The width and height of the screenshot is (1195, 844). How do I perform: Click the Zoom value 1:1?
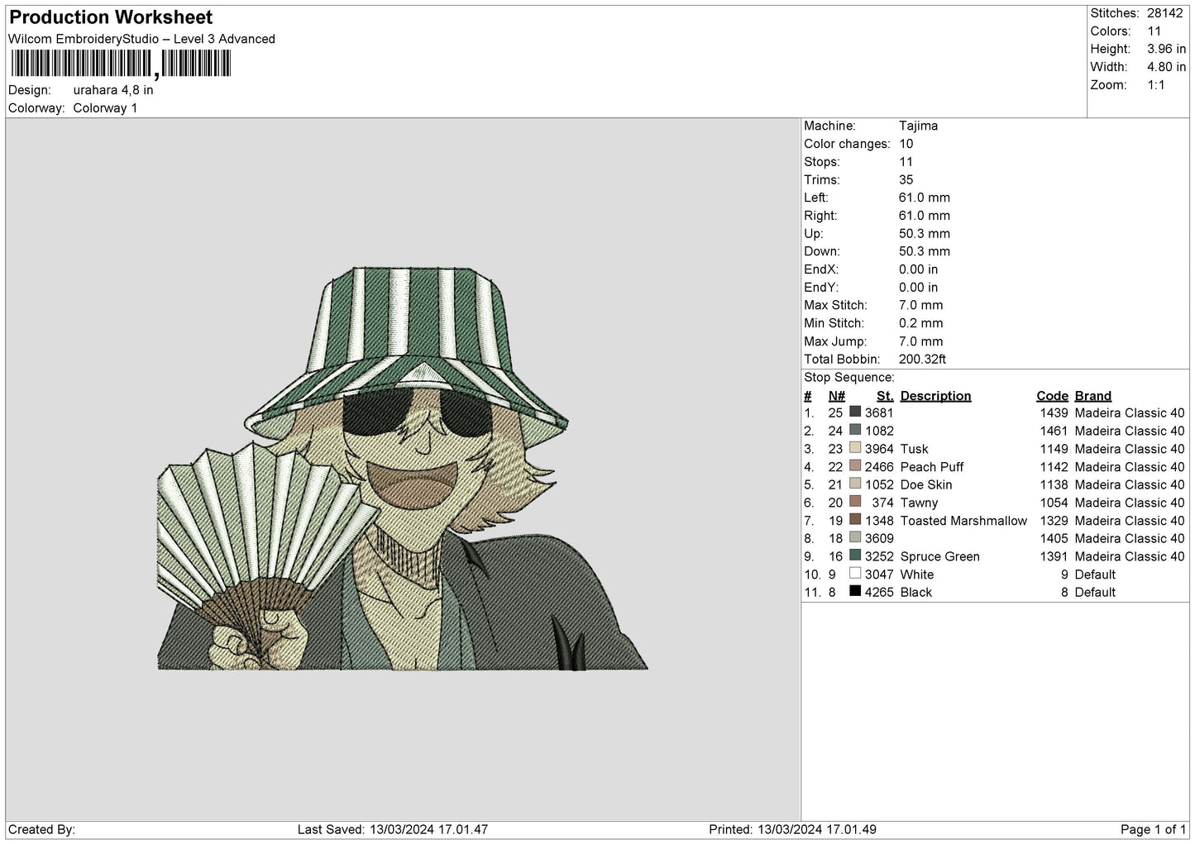pos(1155,85)
